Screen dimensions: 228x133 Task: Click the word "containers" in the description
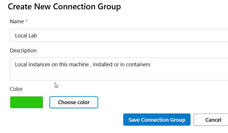point(138,65)
